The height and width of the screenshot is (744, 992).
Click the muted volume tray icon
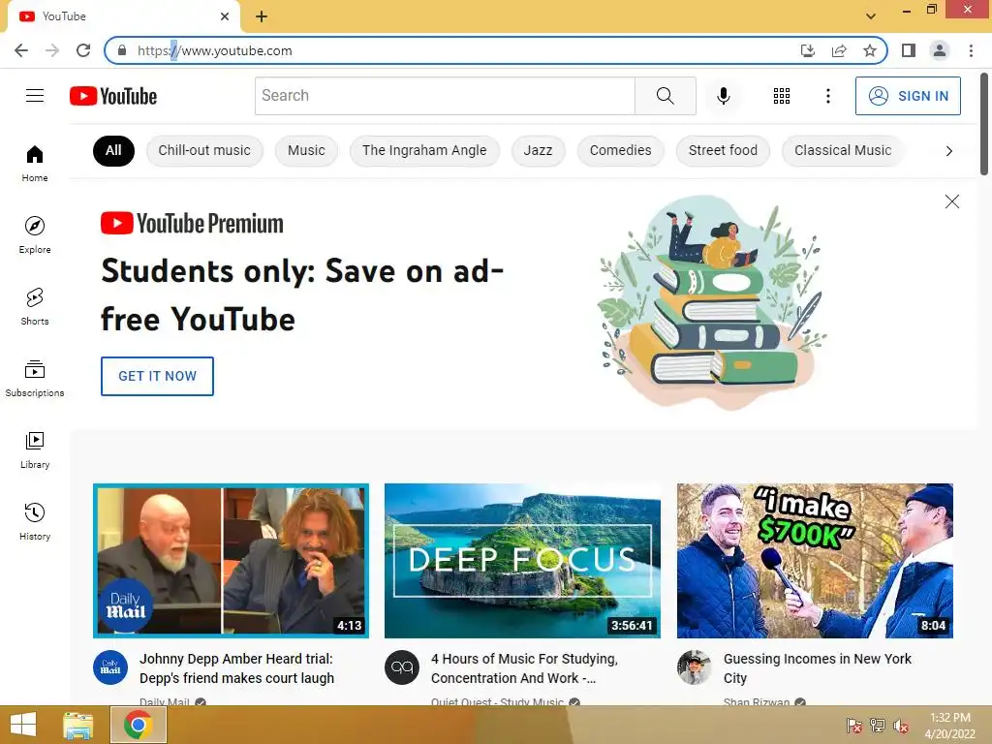[x=901, y=726]
